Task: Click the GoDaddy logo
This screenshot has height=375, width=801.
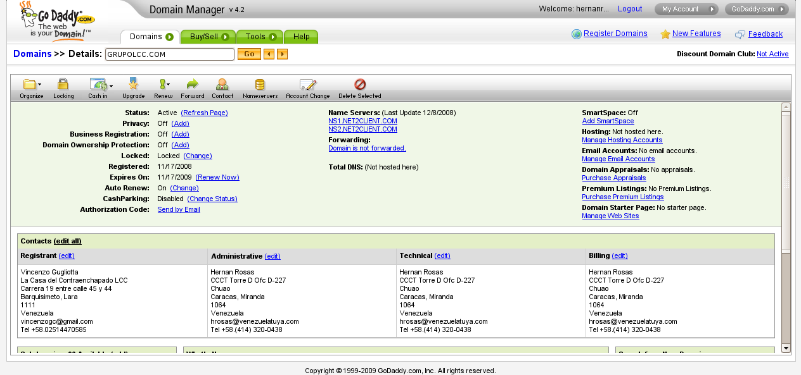Action: tap(57, 21)
